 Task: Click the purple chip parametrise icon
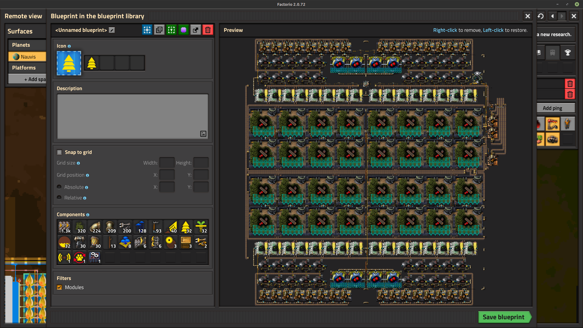click(x=183, y=30)
